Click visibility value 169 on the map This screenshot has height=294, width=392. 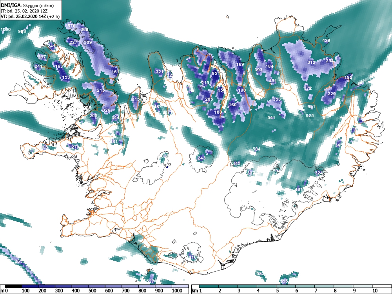coord(240,65)
